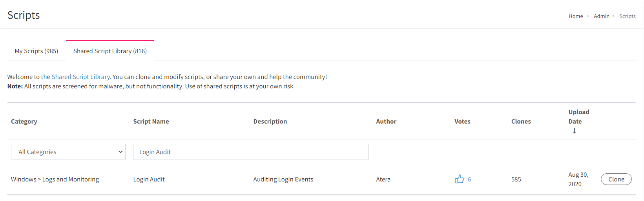Go to Home breadcrumb
Viewport: 644px width, 201px height.
point(576,16)
